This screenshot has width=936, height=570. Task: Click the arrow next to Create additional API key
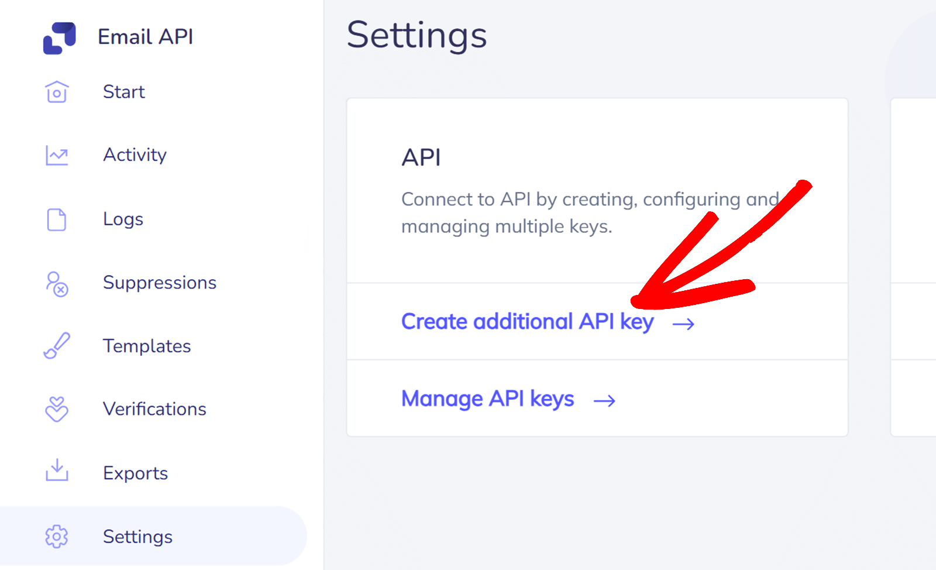[x=683, y=323]
